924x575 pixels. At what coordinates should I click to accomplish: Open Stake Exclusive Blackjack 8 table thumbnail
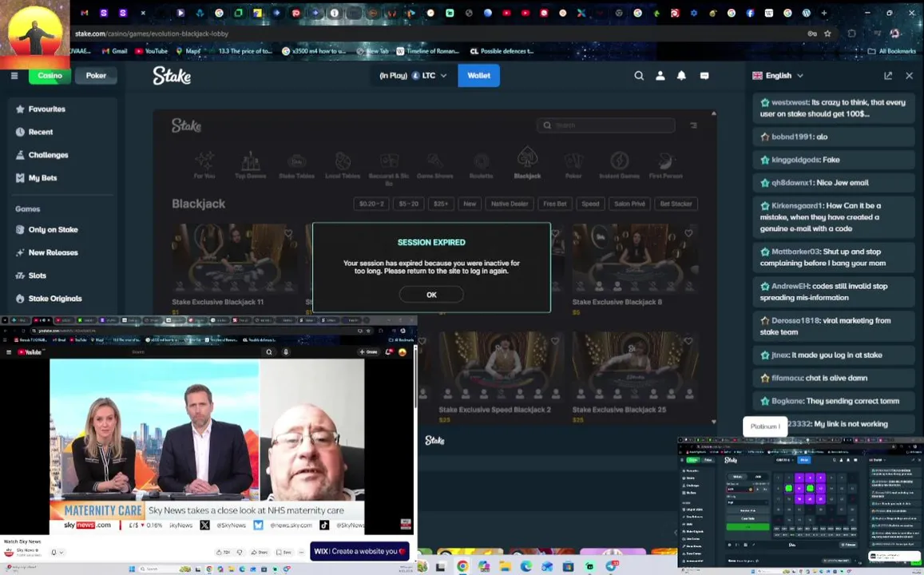coord(635,258)
